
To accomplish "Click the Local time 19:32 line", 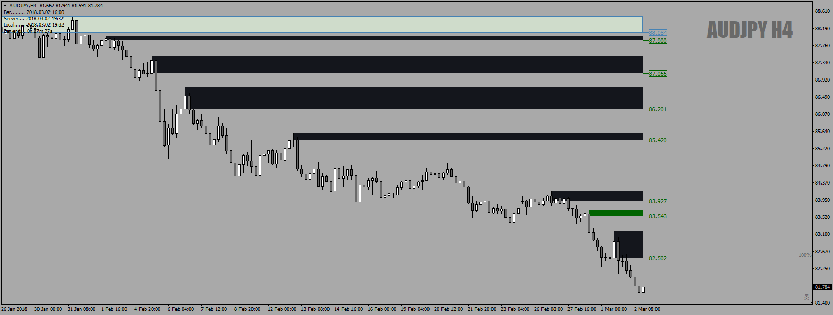I will point(34,24).
